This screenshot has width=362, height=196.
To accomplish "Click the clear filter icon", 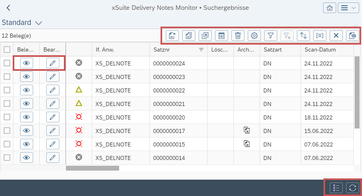I will coord(287,36).
